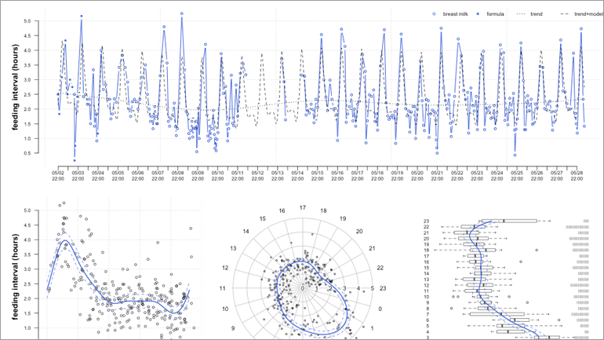Click hour 9 label on the polar chart
604x340 pixels.
tap(234, 327)
